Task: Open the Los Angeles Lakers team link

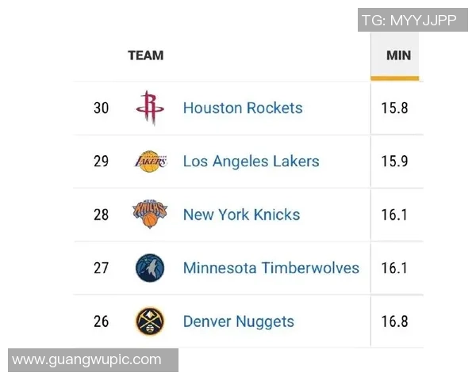Action: point(251,161)
